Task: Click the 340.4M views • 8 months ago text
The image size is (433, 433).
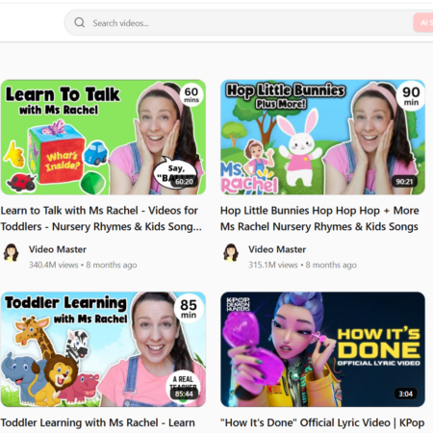Action: 83,265
